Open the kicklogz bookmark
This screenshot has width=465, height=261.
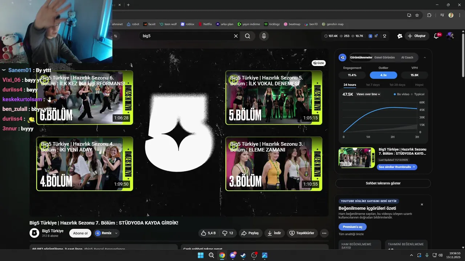(272, 24)
